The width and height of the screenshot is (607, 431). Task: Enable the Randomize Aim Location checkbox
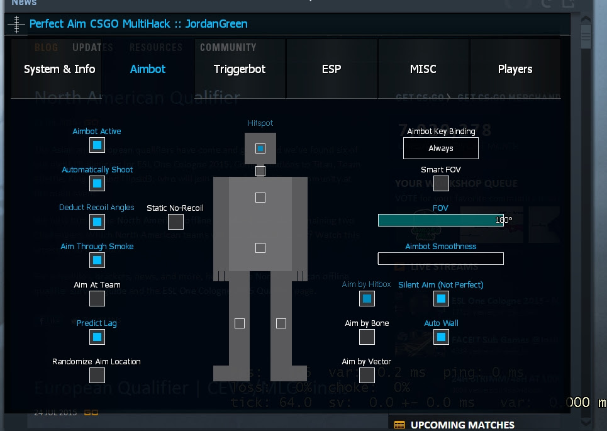97,375
